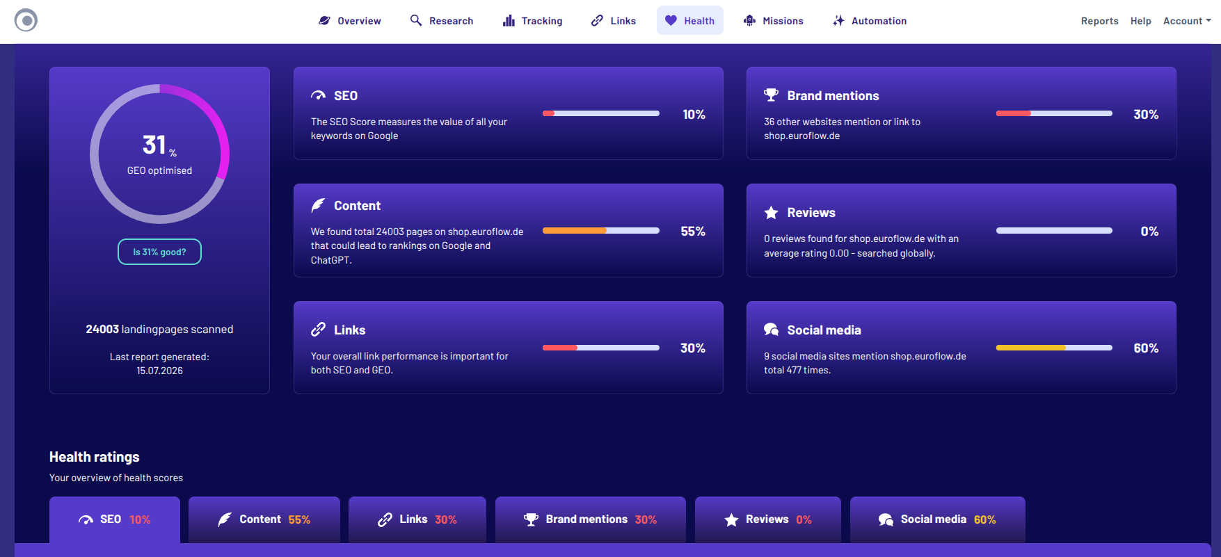Open the Tracking section
Viewport: 1221px width, 557px height.
pos(533,21)
